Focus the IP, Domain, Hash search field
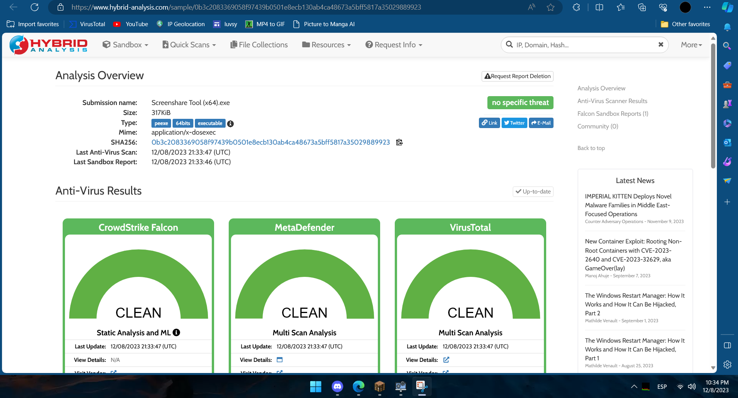The height and width of the screenshot is (398, 738). [x=584, y=45]
